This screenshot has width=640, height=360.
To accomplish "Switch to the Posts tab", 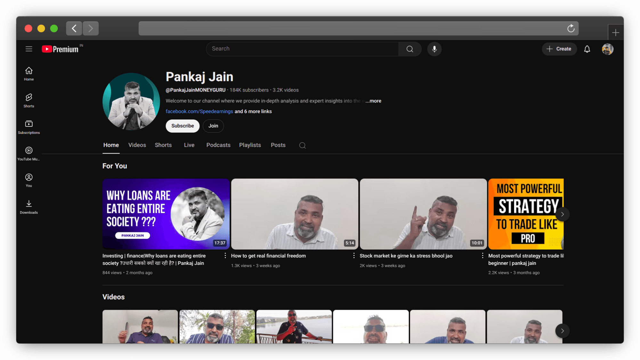I will [278, 145].
